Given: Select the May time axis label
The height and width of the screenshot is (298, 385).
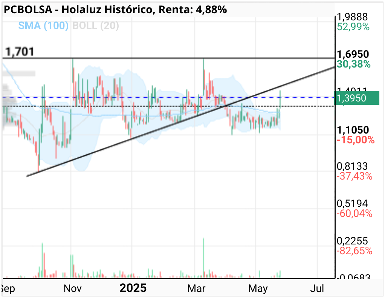Looking at the screenshot, I should [x=258, y=289].
